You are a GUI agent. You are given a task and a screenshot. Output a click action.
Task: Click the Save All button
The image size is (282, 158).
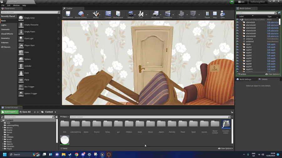(25, 112)
